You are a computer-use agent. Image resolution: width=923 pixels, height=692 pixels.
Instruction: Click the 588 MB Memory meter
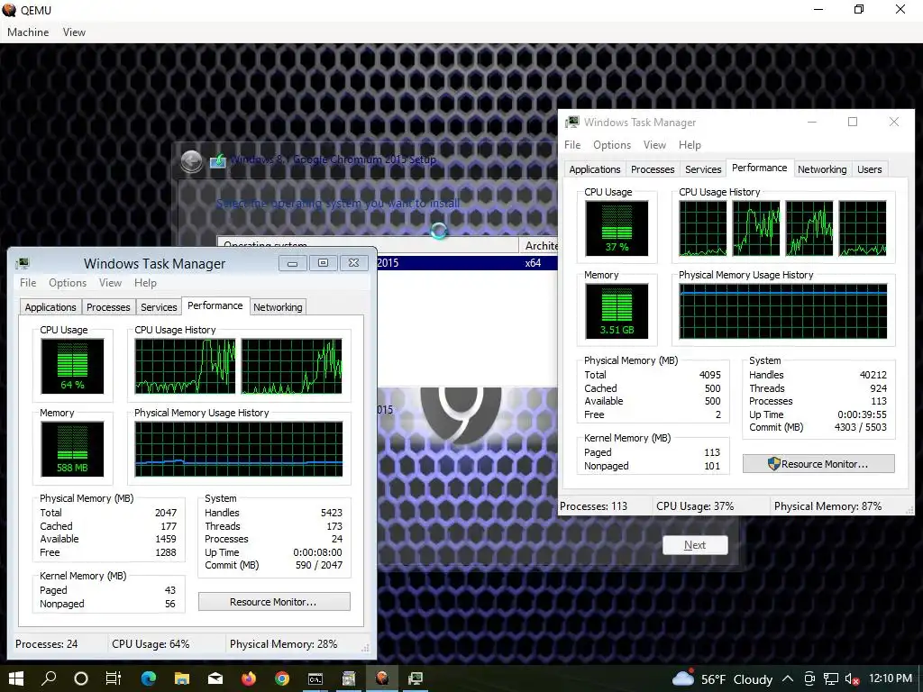pyautogui.click(x=72, y=449)
